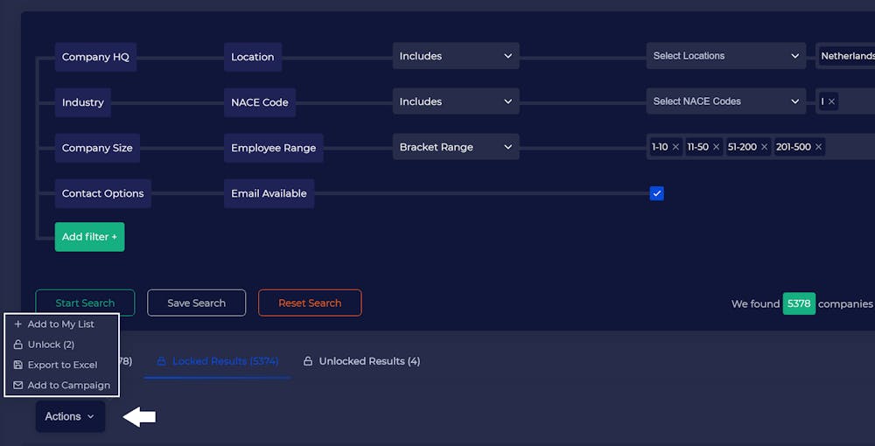The width and height of the screenshot is (875, 446).
Task: Uncheck the Email Available checkbox
Action: coord(657,193)
